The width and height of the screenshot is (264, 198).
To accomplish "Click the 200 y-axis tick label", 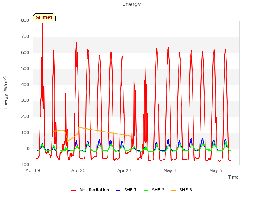I will pos(25,116).
